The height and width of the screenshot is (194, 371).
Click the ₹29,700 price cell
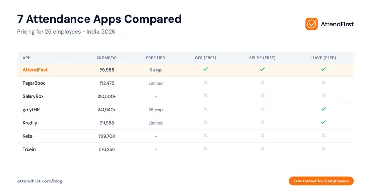coord(106,136)
